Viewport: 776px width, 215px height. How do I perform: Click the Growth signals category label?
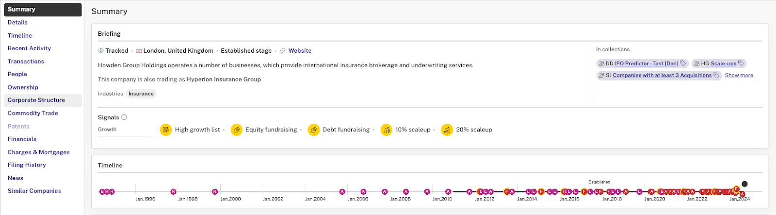(x=107, y=129)
